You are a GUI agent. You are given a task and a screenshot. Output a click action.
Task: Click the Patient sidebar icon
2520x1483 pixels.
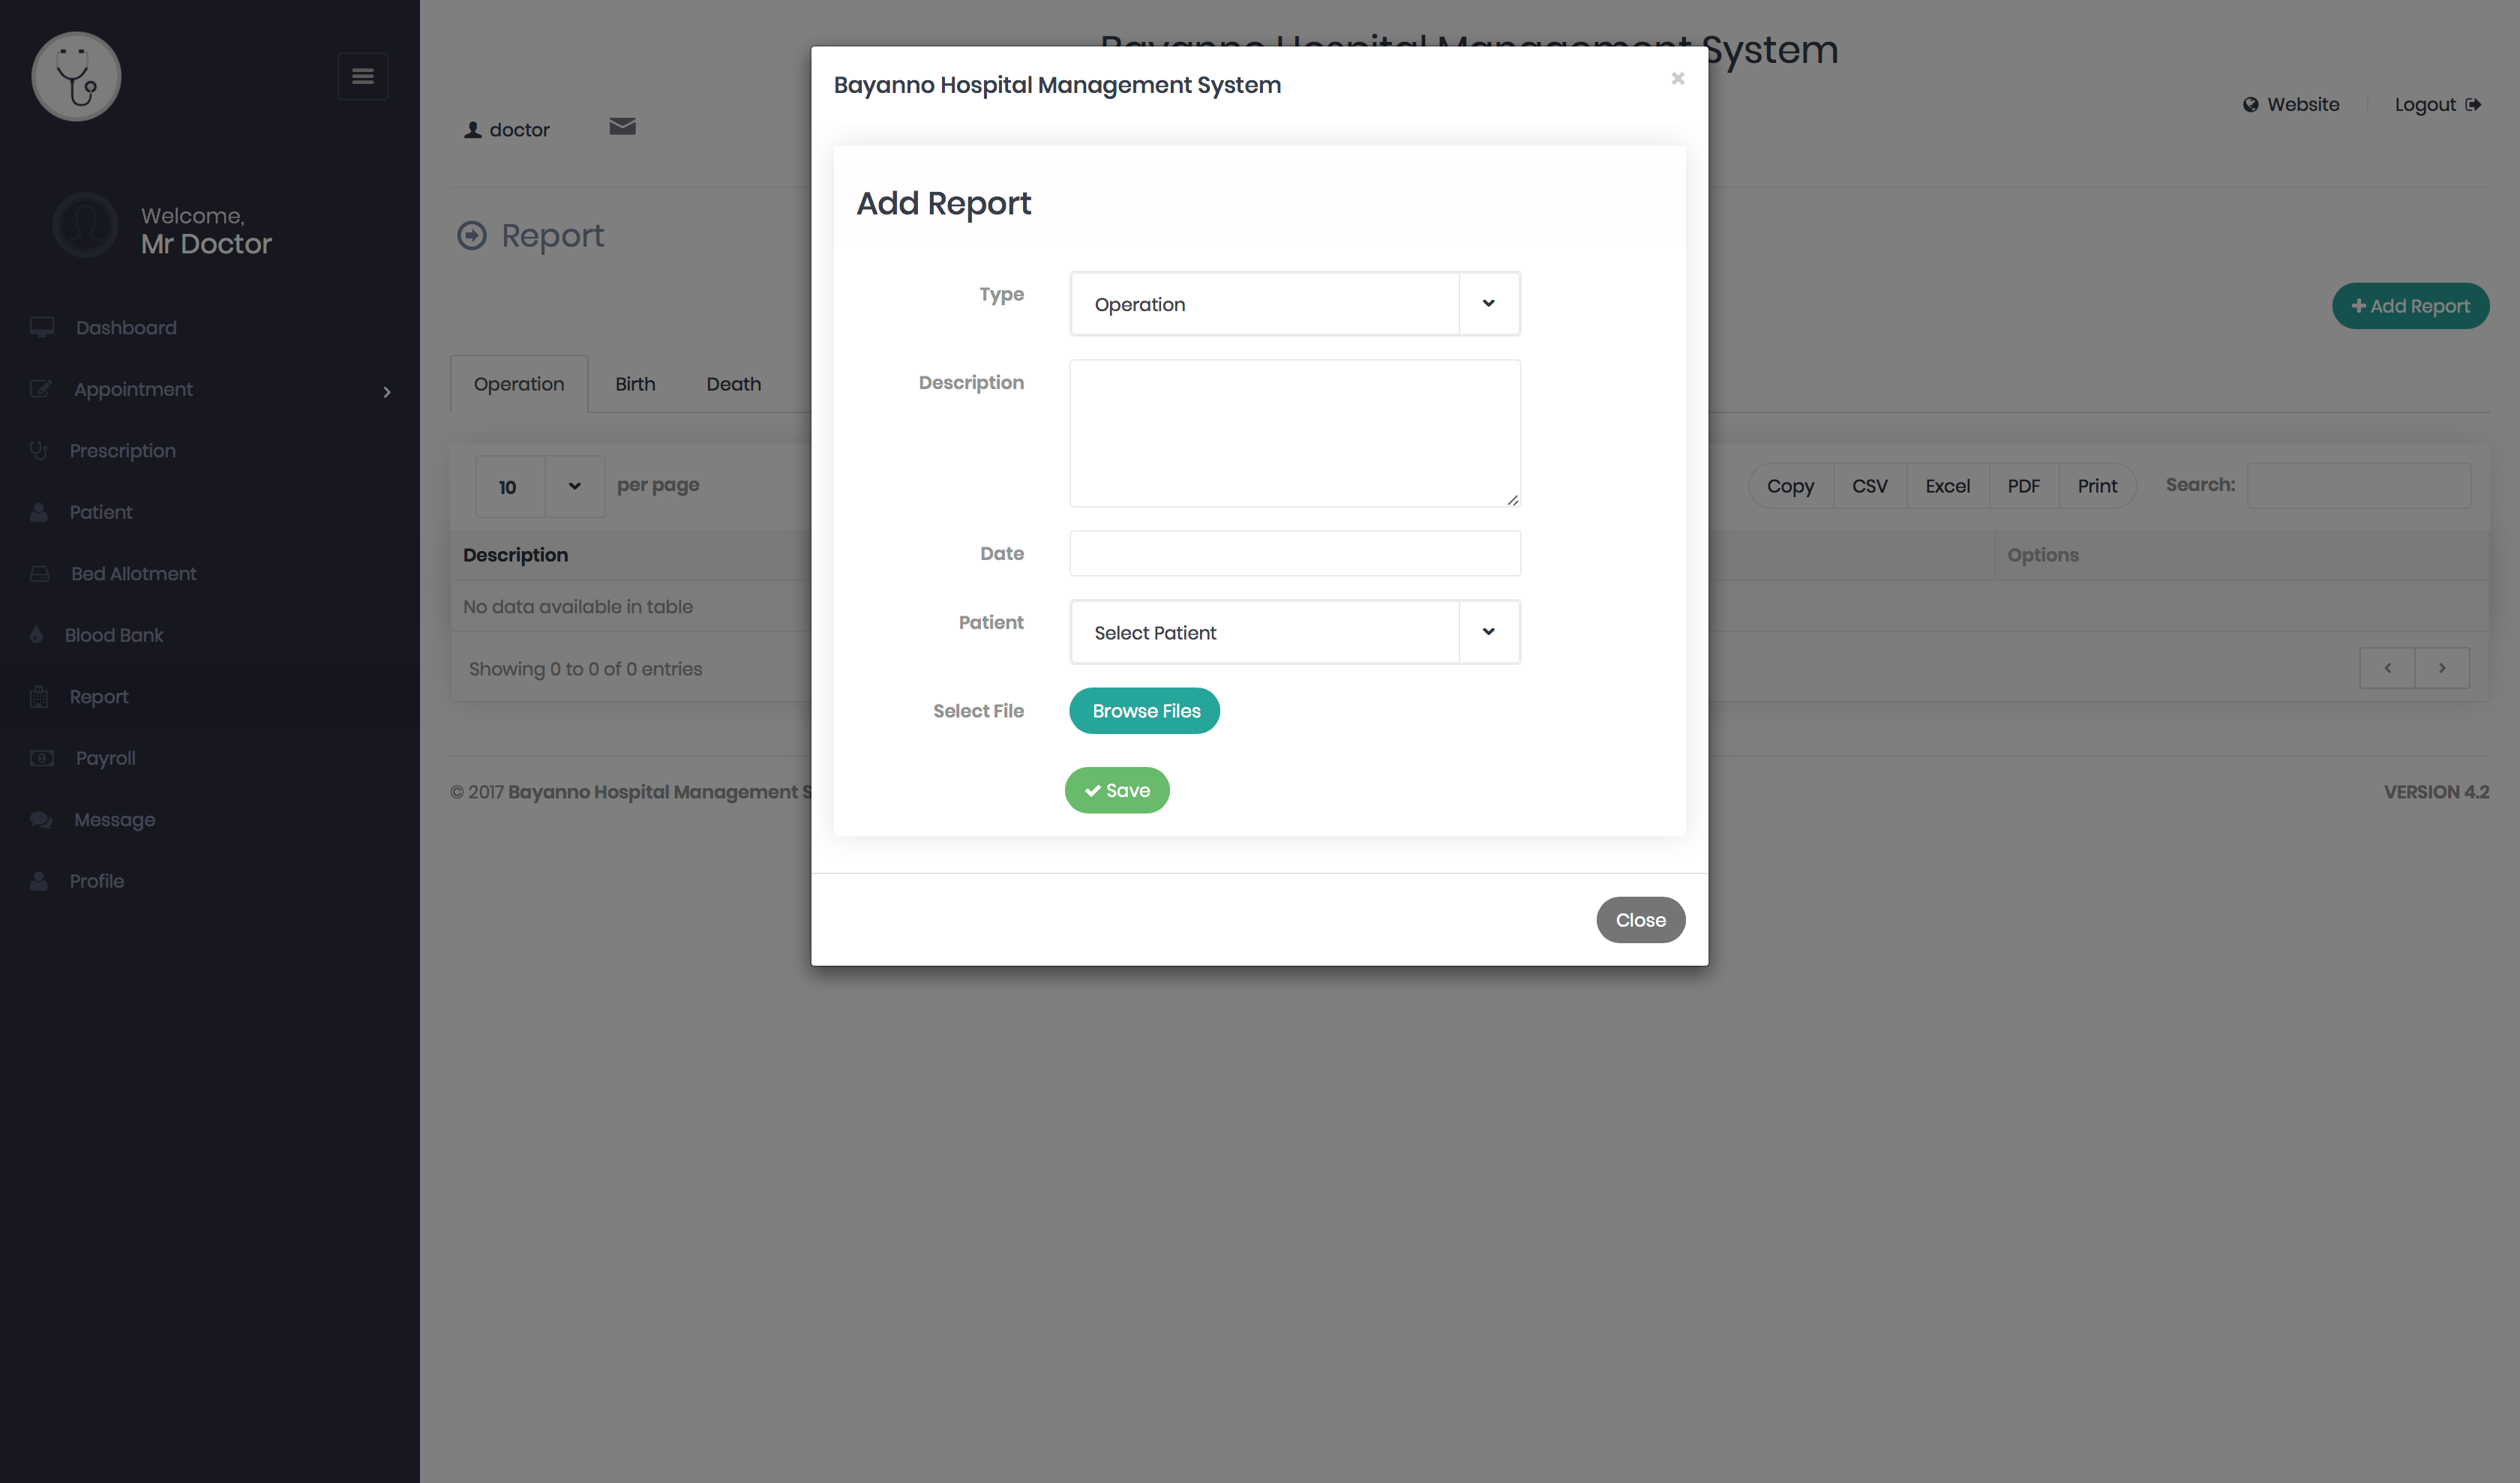click(x=39, y=512)
